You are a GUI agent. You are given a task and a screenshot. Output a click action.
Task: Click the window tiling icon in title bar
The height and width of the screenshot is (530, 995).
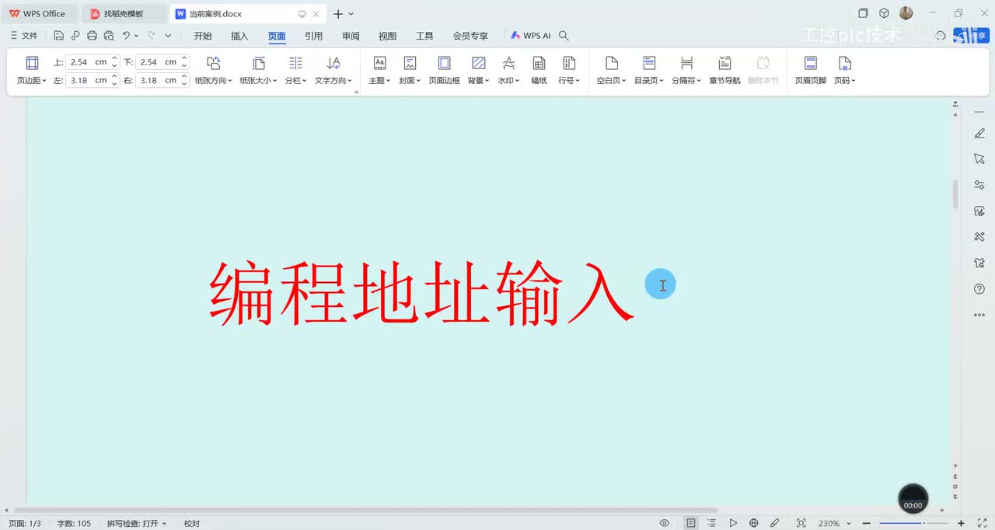tap(863, 13)
